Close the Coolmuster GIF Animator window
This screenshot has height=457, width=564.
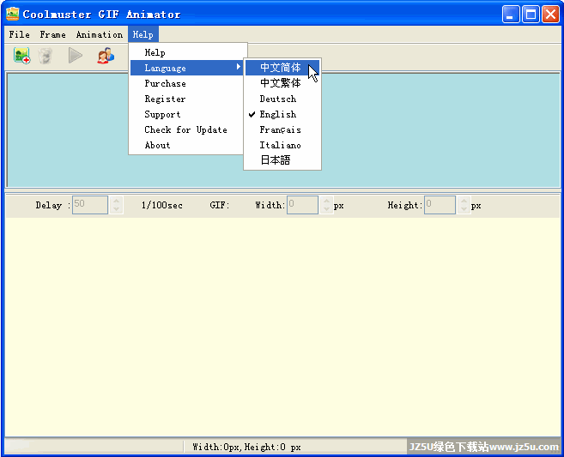coord(550,15)
